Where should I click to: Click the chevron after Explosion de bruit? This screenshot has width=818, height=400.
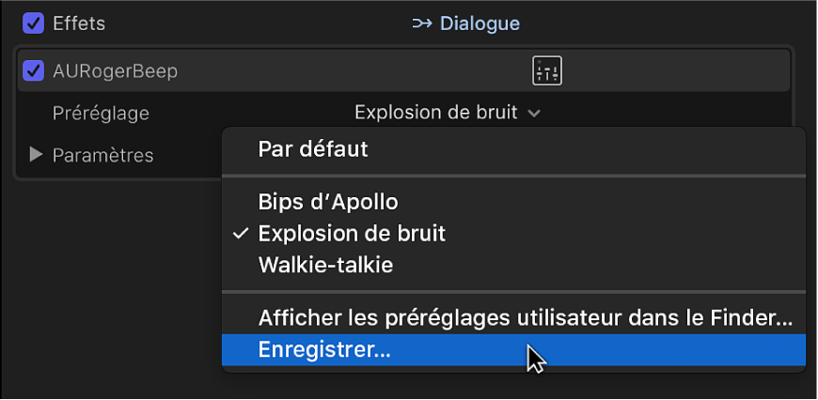tap(534, 114)
